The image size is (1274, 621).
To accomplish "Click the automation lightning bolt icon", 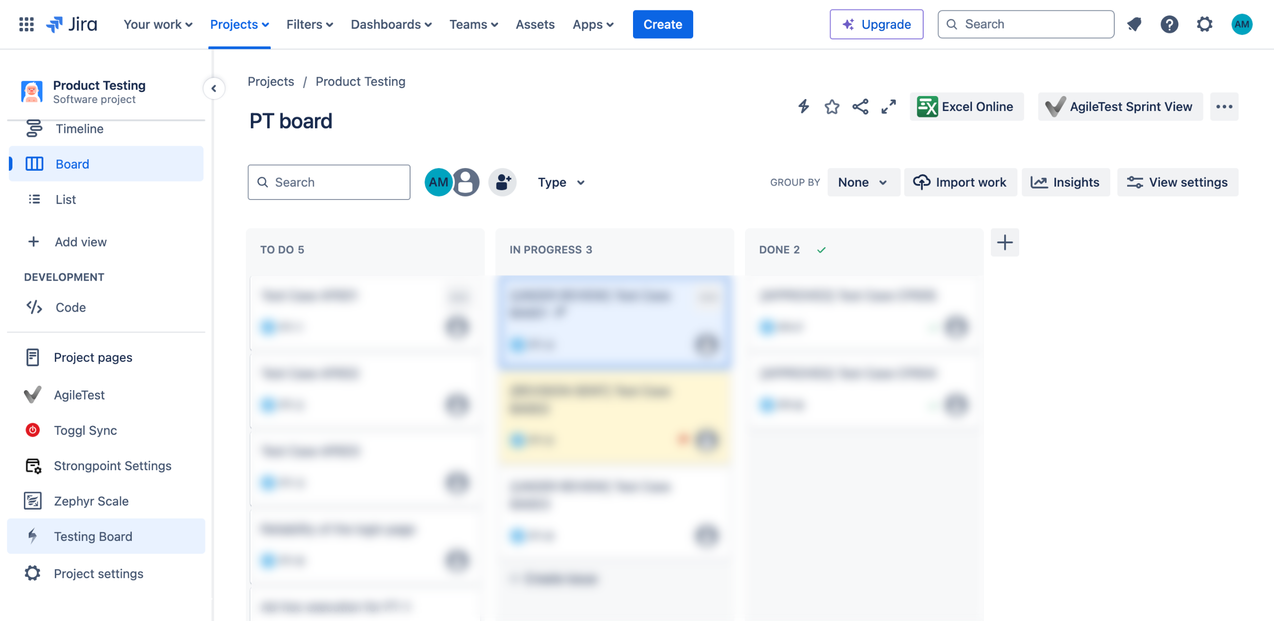I will point(804,106).
